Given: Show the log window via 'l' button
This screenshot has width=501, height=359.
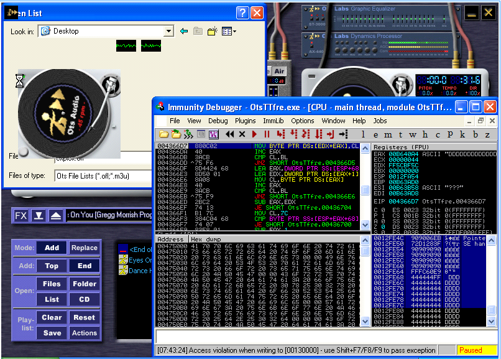Looking at the screenshot, I should pyautogui.click(x=363, y=134).
